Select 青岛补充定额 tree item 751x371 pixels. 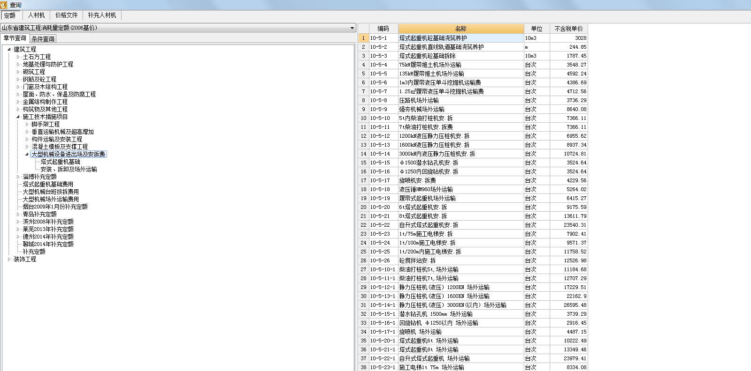[39, 214]
